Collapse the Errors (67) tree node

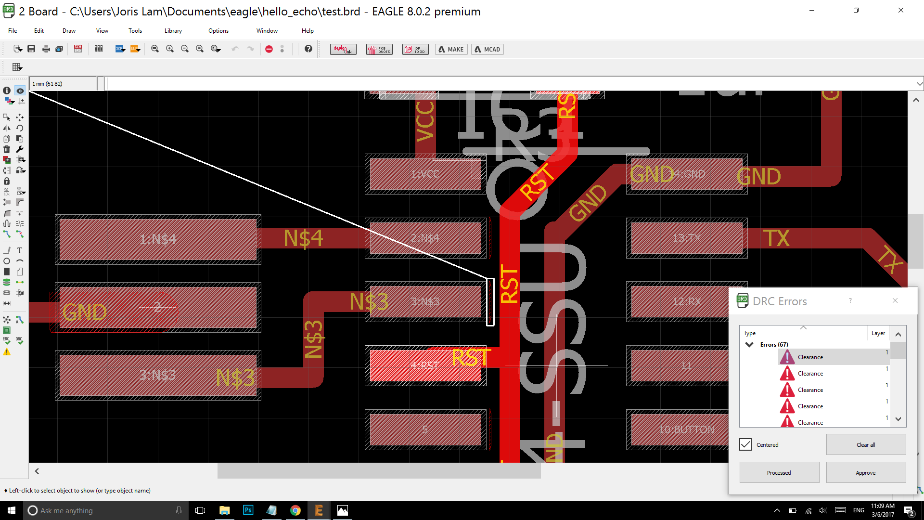(749, 344)
